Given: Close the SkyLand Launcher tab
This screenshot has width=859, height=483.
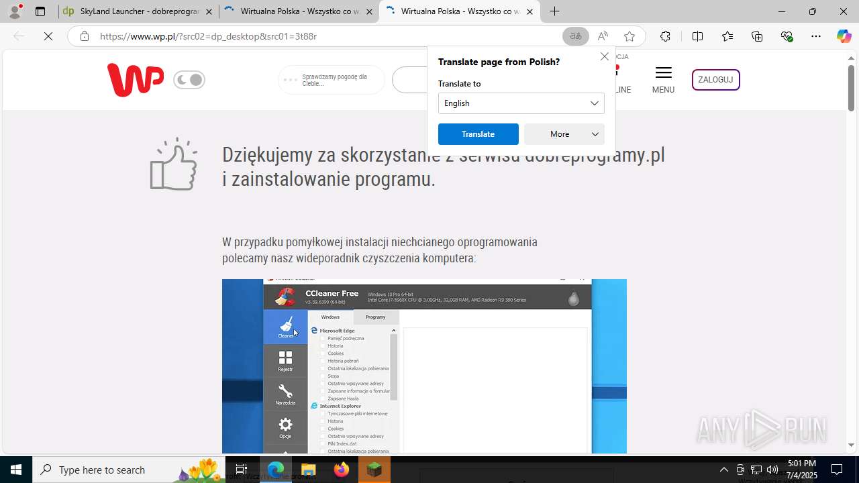Looking at the screenshot, I should (209, 11).
